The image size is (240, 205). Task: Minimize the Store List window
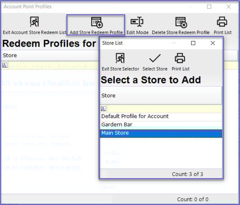click(x=174, y=43)
